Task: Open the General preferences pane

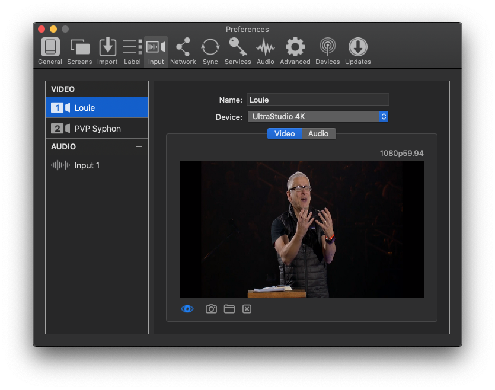Action: 50,52
